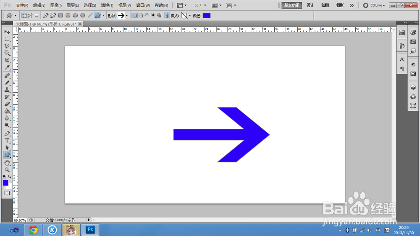Open the 图像(I) menu
Image resolution: width=420 pixels, height=236 pixels.
56,5
